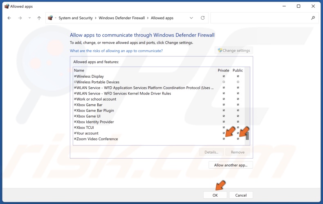323x204 pixels.
Task: Open the risks of allowing an app link
Action: click(116, 51)
